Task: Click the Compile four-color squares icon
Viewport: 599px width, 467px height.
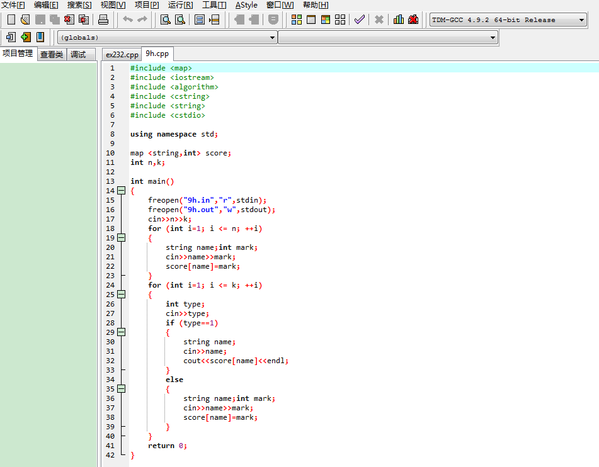Action: 297,20
